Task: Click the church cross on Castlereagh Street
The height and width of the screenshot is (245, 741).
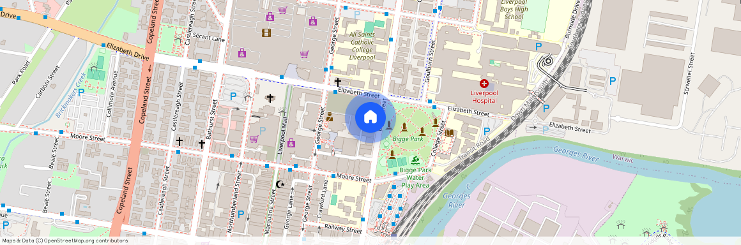Action: tap(179, 141)
